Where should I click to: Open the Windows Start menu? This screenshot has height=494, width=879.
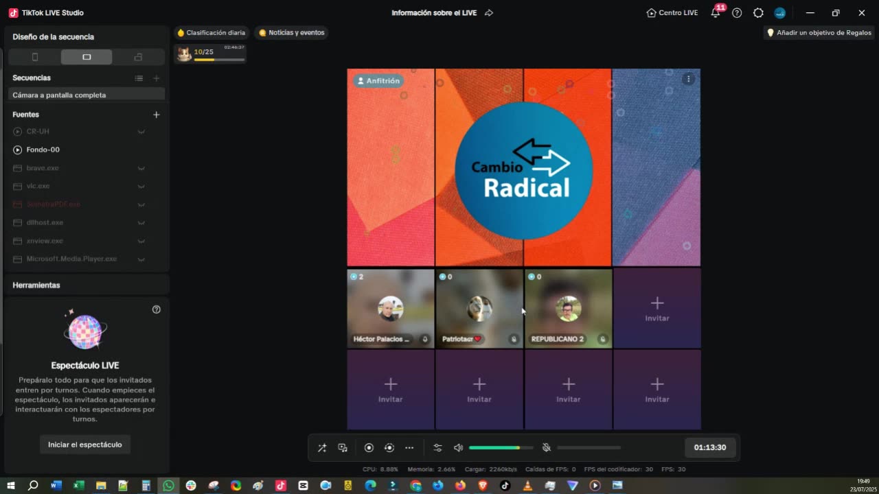[x=11, y=486]
